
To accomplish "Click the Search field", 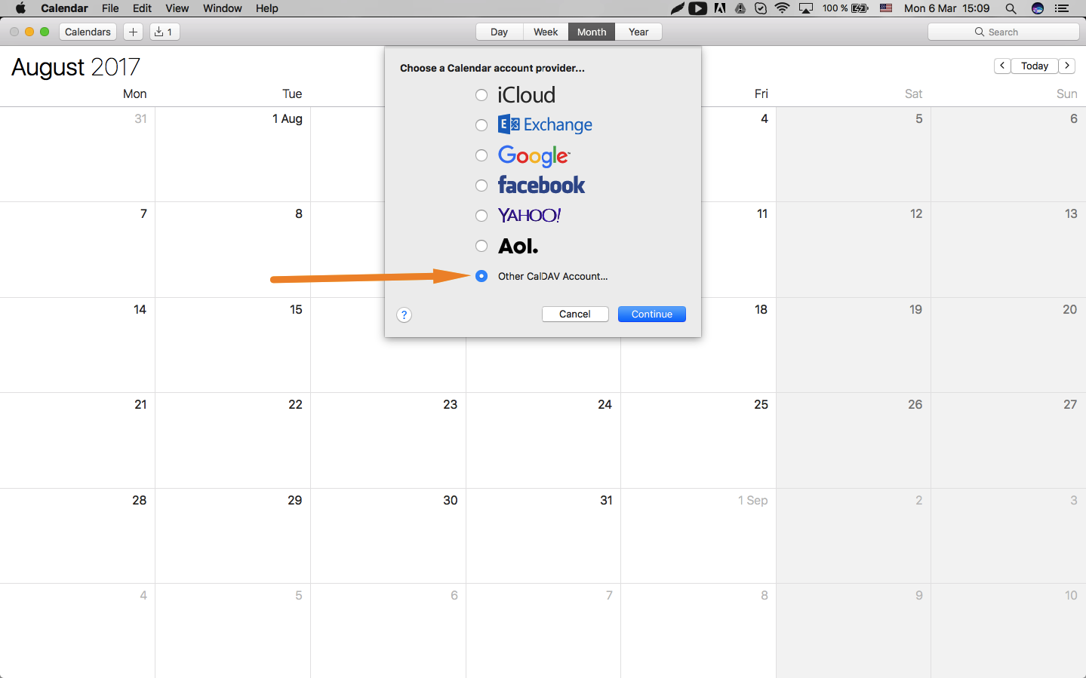I will pyautogui.click(x=1004, y=32).
